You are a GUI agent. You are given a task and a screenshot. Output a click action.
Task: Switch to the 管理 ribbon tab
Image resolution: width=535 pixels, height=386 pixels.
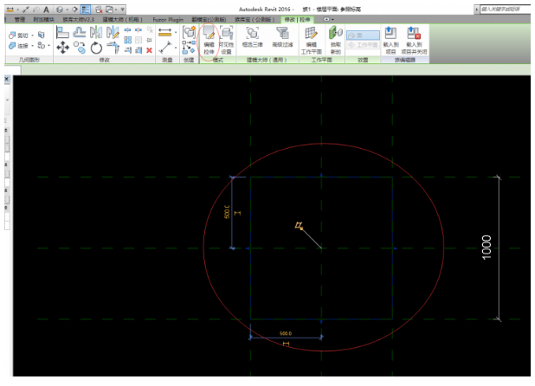pos(20,19)
